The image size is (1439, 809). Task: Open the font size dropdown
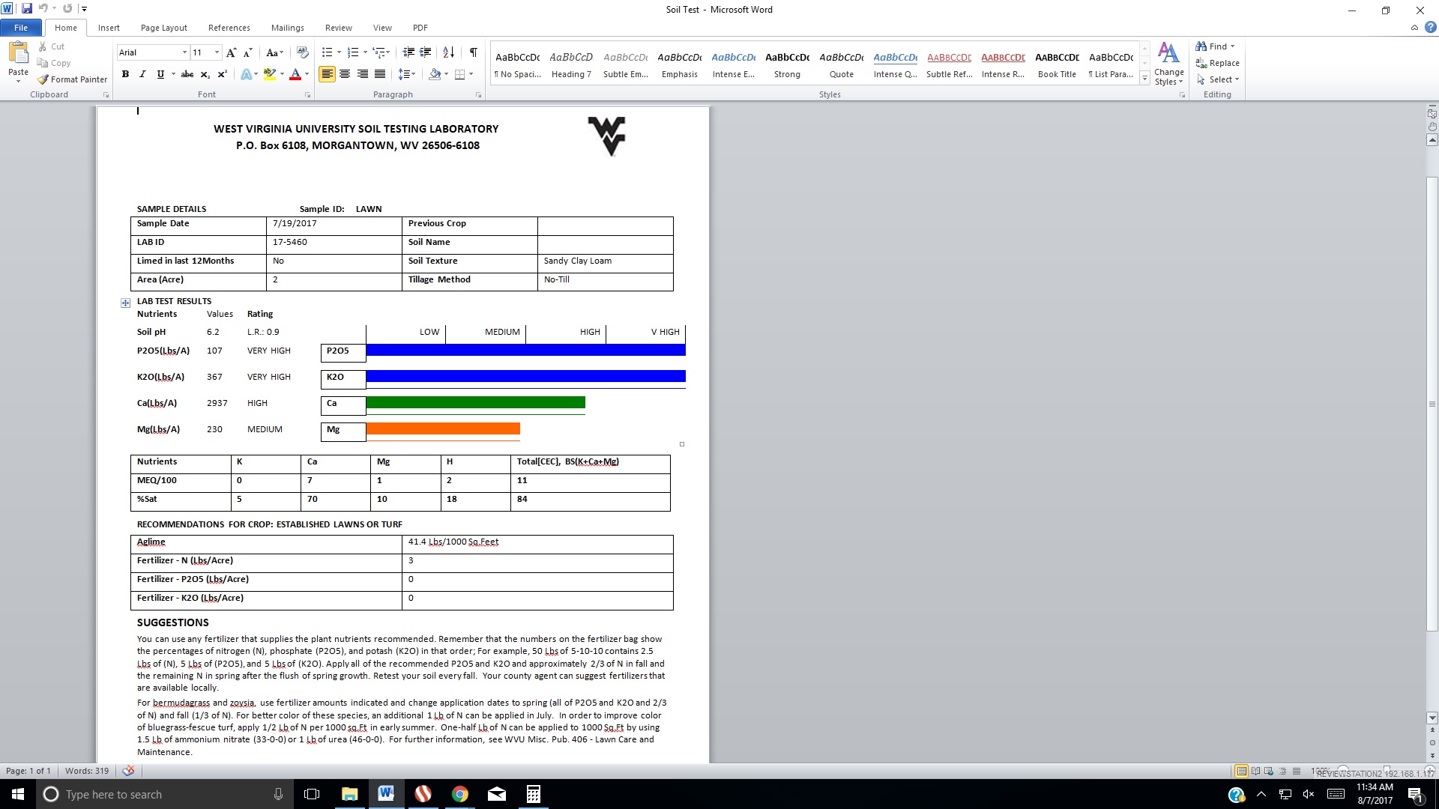click(x=217, y=52)
